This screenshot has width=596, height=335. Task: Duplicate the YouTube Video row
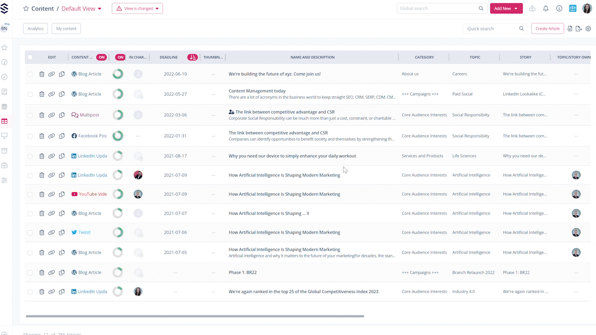[x=62, y=194]
